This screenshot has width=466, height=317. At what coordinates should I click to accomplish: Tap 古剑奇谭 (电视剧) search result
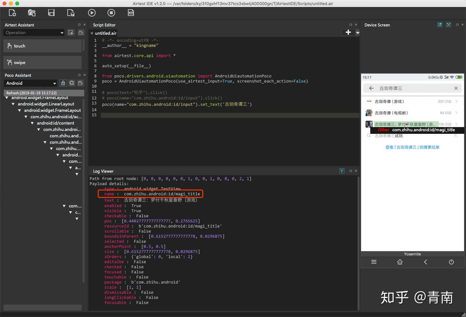point(412,113)
